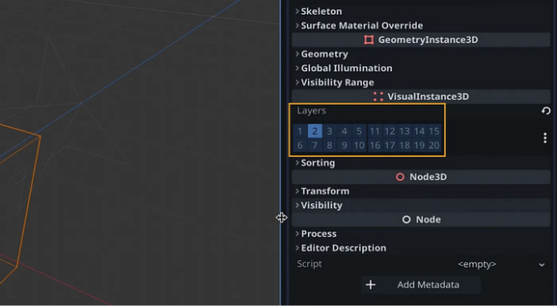Viewport: 557px width, 306px height.
Task: Enable render layer 6
Action: pyautogui.click(x=300, y=145)
